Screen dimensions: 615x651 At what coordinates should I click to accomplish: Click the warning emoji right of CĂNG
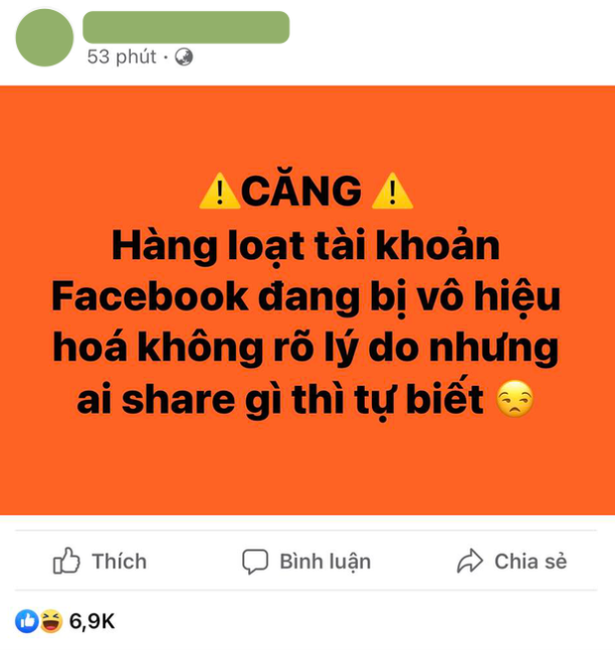click(392, 192)
